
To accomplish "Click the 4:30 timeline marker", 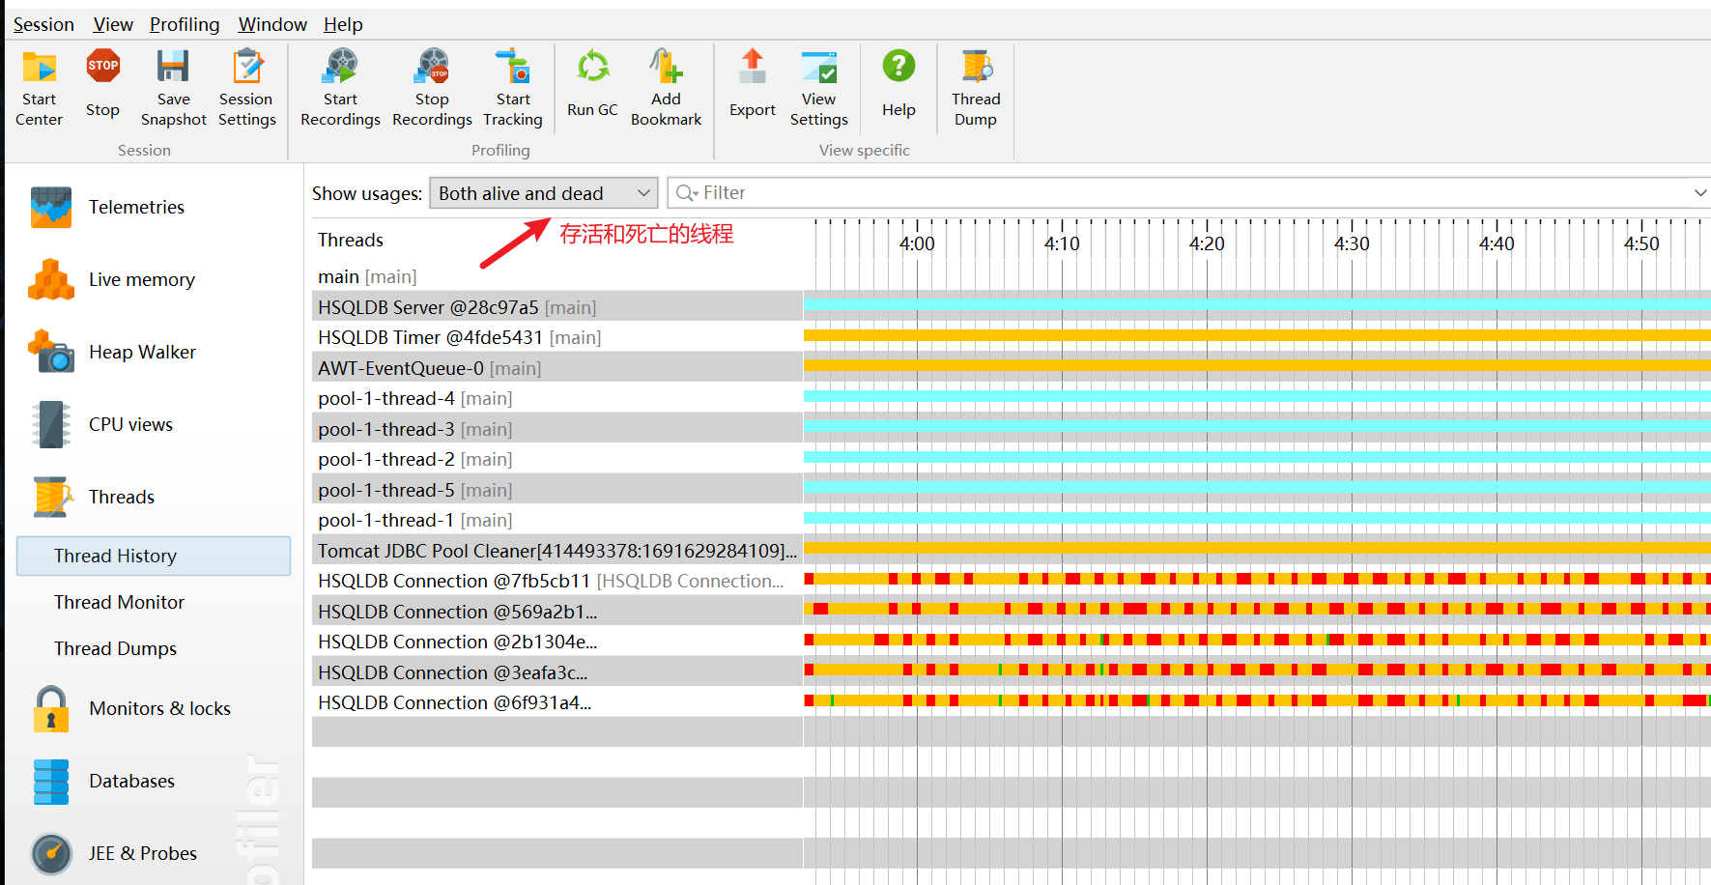I will pos(1352,243).
